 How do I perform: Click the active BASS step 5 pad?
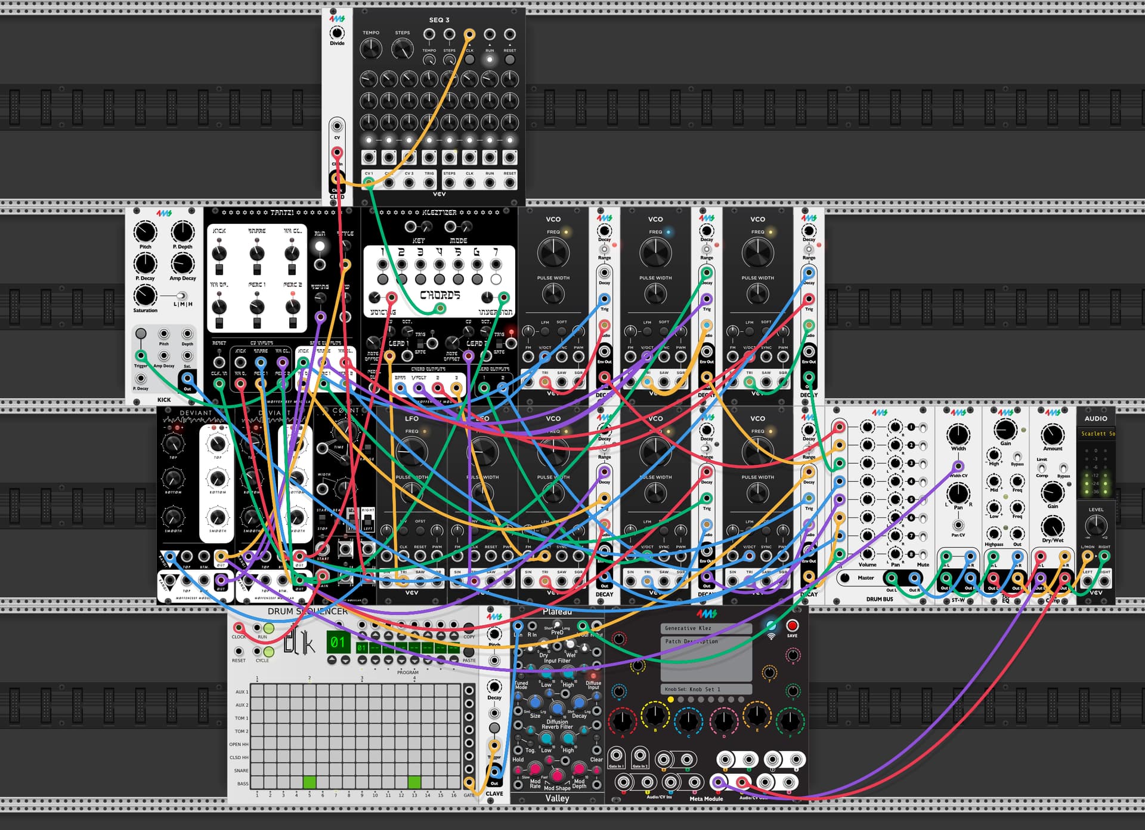pos(310,782)
